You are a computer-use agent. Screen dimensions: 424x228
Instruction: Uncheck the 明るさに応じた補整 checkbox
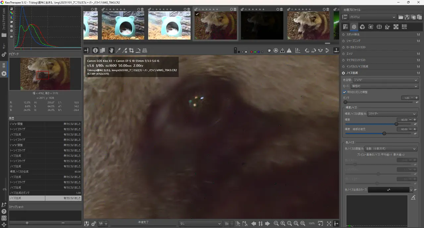pyautogui.click(x=345, y=92)
